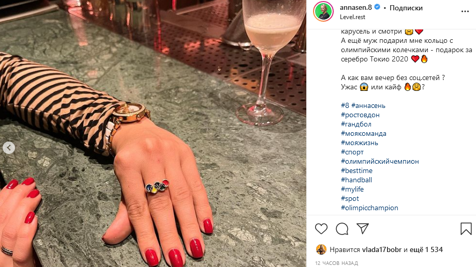The width and height of the screenshot is (476, 267).
Task: Toggle the Подписки following button
Action: pos(406,8)
